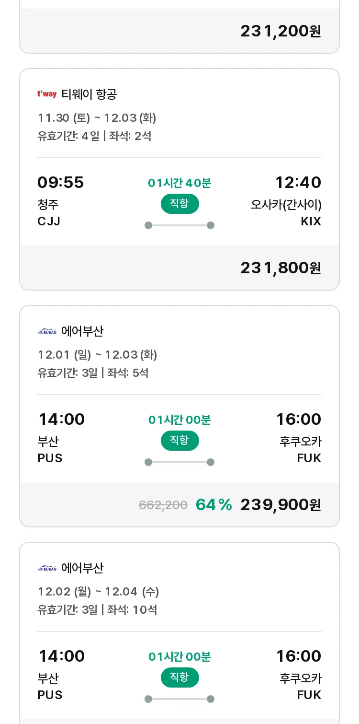This screenshot has width=359, height=724.
Task: Click route line on 청주–오사카 flight
Action: click(x=179, y=225)
